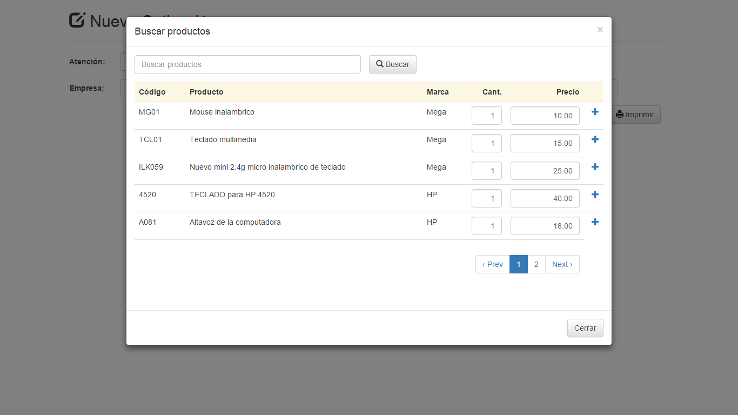738x415 pixels.
Task: Click plus icon beside Altavoz de la computadora
Action: pos(595,222)
